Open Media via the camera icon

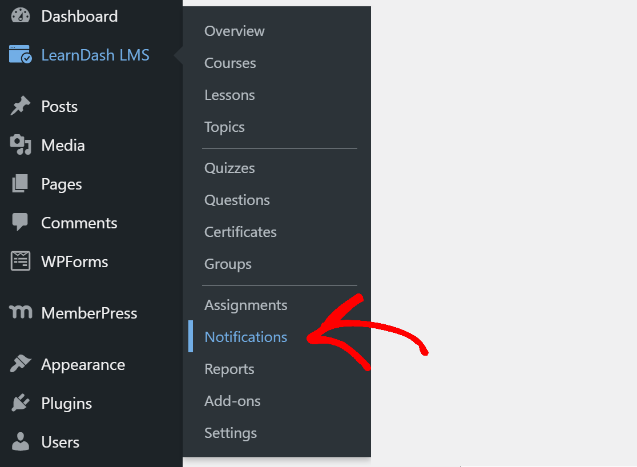(x=19, y=145)
